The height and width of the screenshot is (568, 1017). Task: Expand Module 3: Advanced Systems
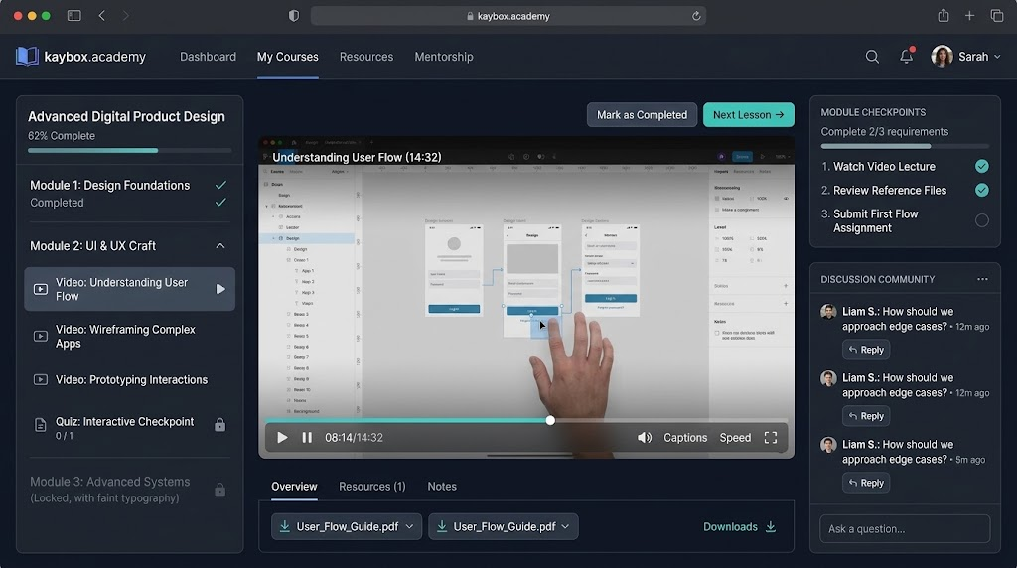click(x=129, y=490)
